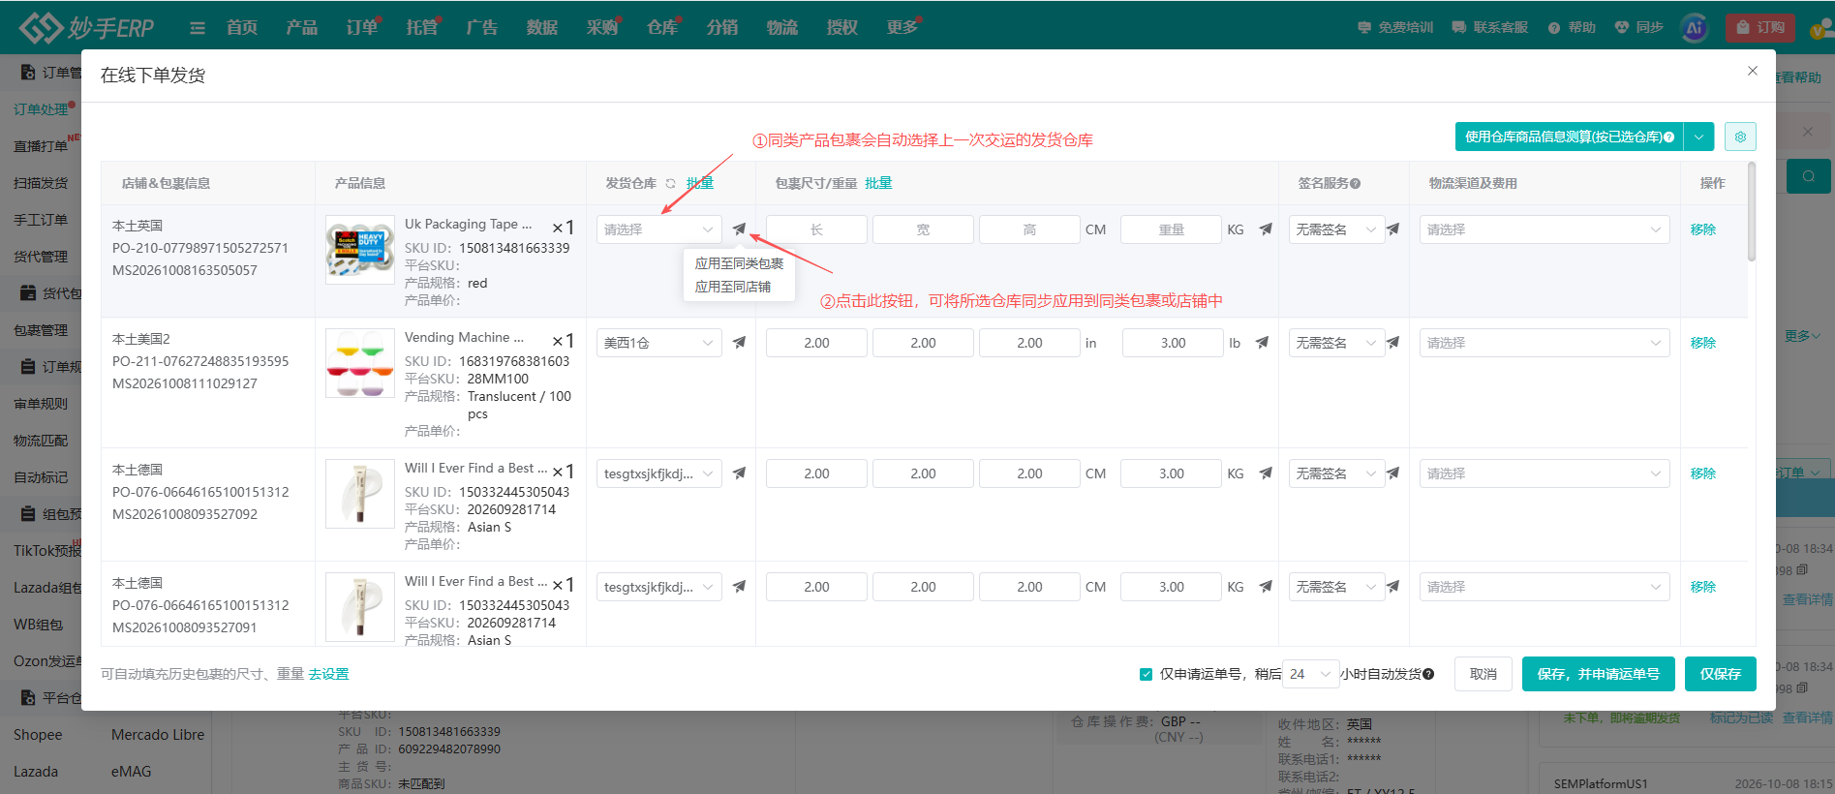Click the 帮助 help icon in header
This screenshot has height=794, width=1835.
[1554, 28]
